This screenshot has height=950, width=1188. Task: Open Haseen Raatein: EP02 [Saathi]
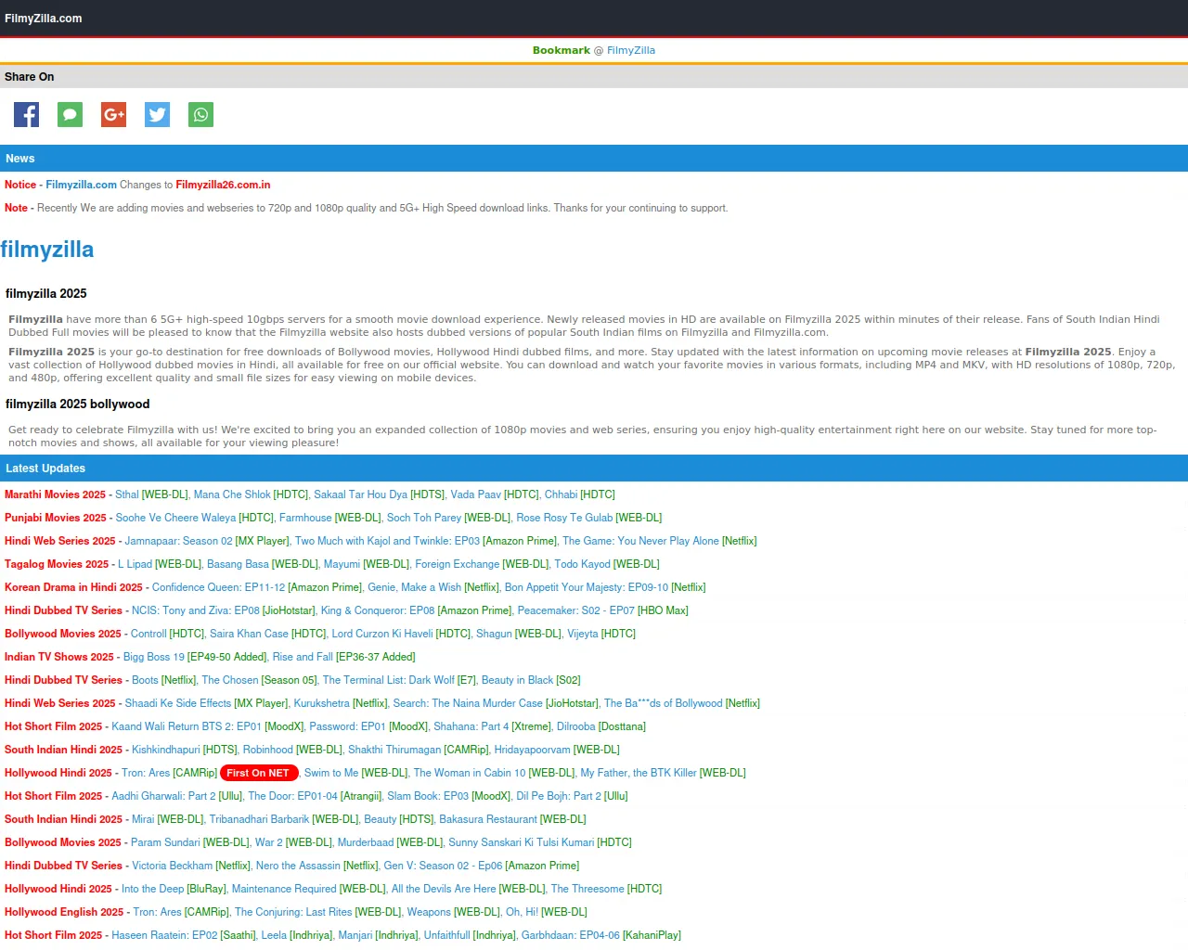[184, 935]
